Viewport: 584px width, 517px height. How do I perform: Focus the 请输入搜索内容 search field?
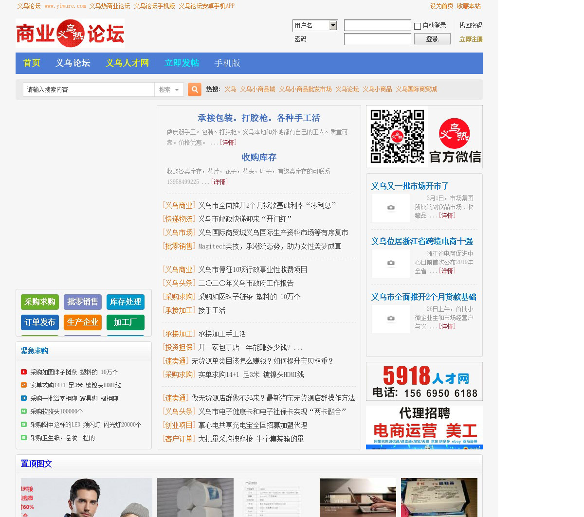point(89,89)
